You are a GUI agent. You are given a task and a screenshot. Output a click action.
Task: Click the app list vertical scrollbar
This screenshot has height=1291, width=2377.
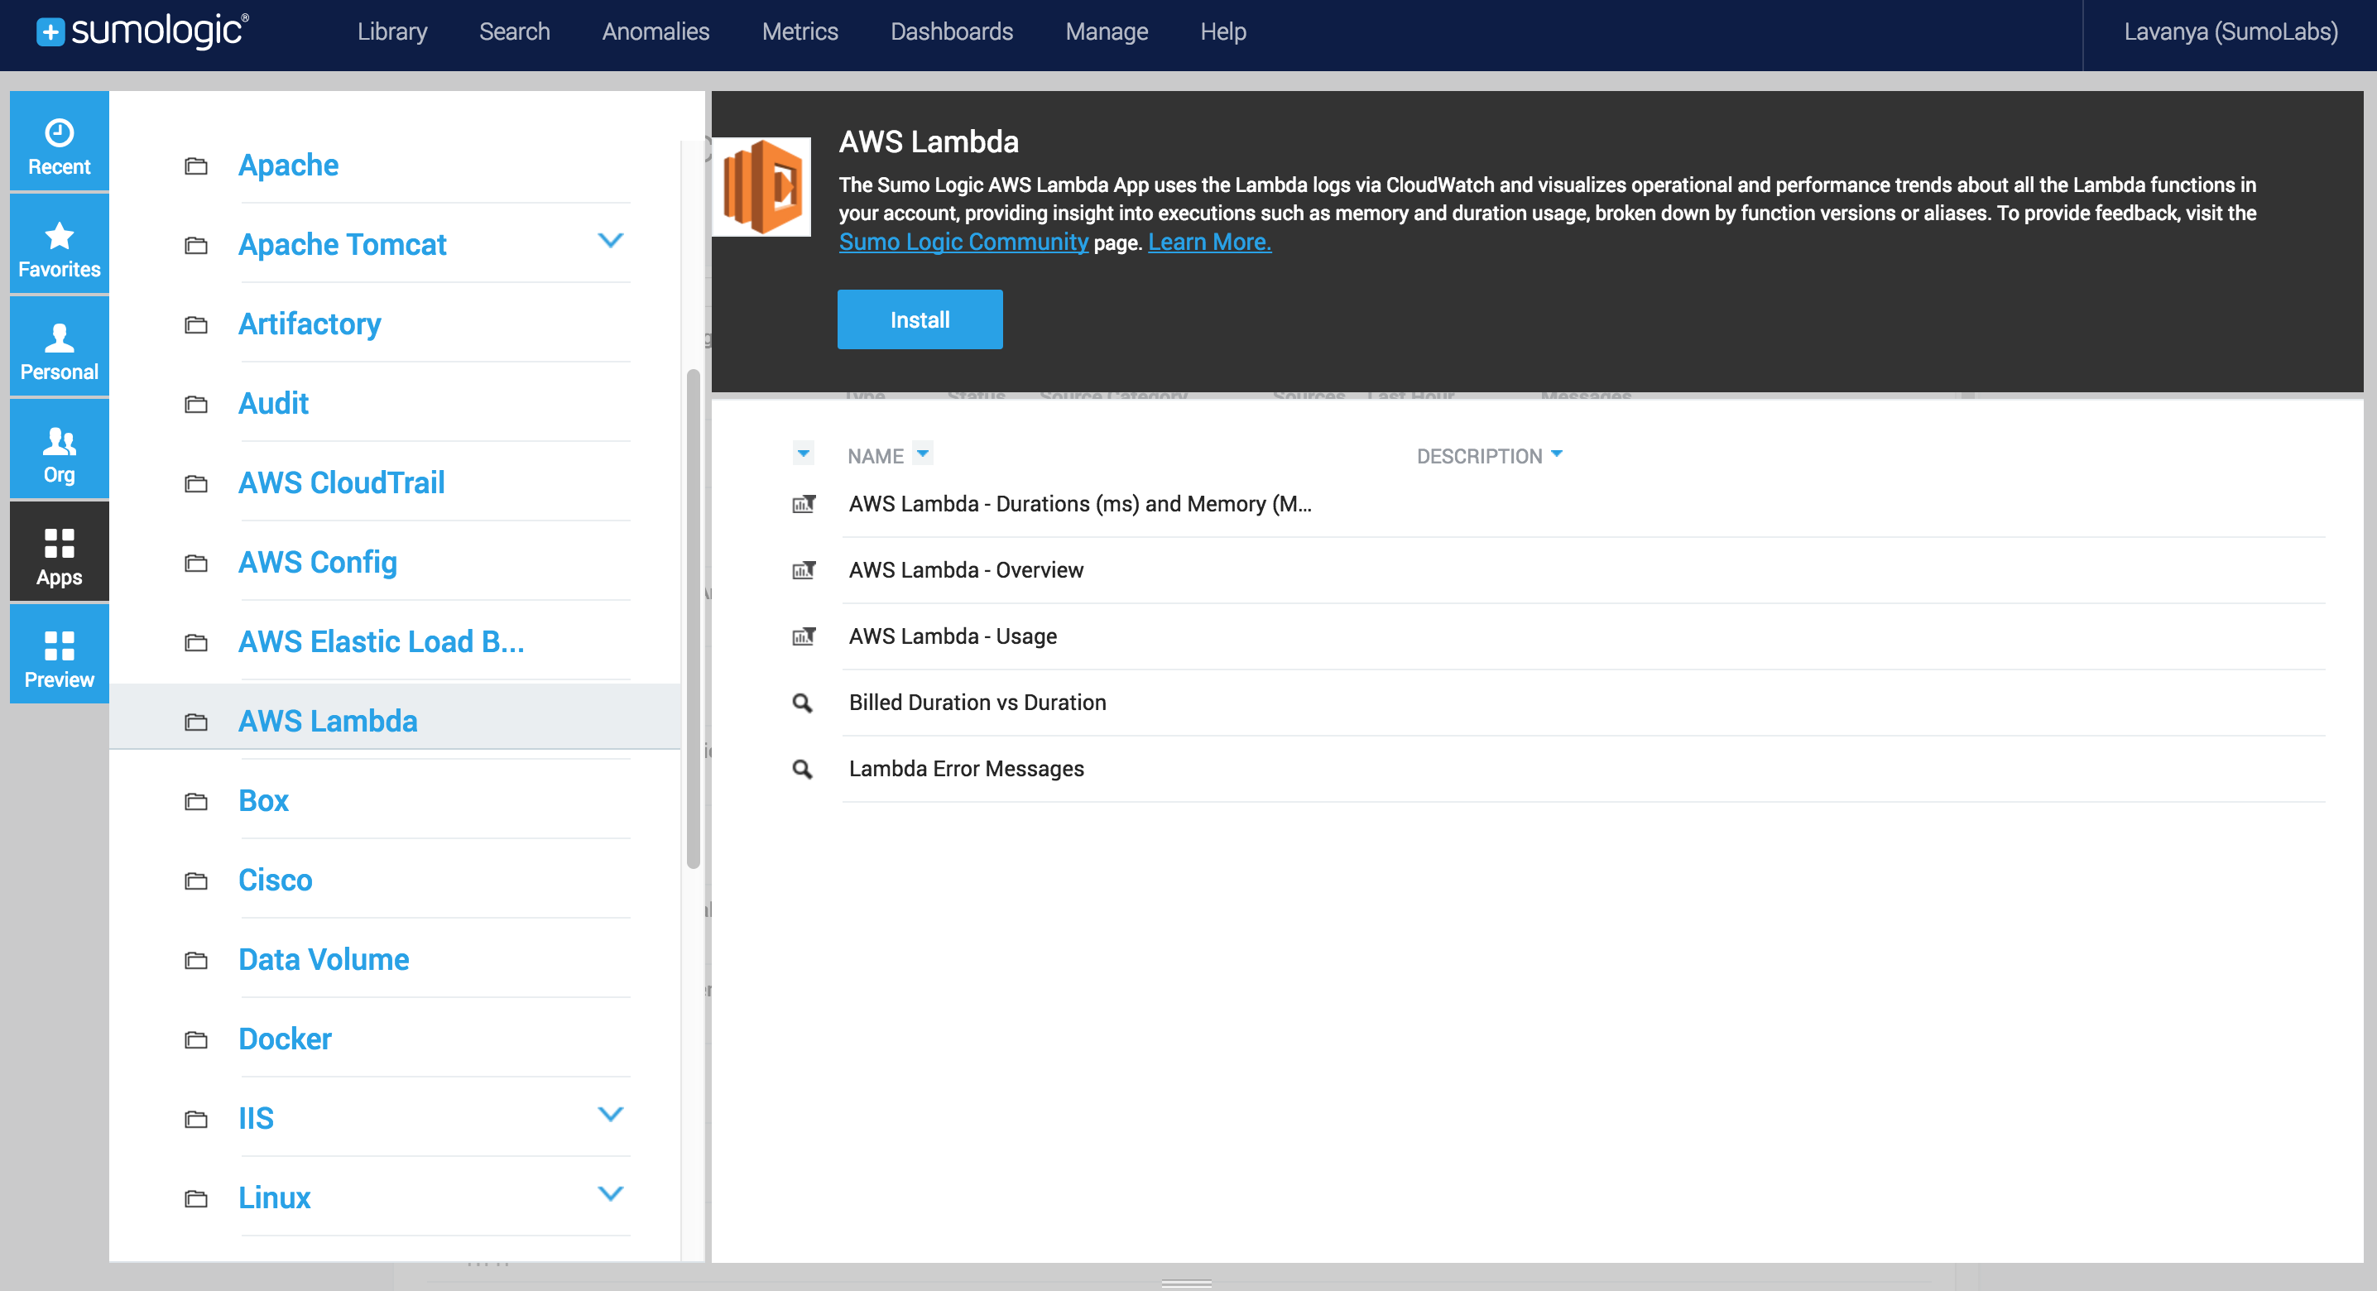pos(693,618)
